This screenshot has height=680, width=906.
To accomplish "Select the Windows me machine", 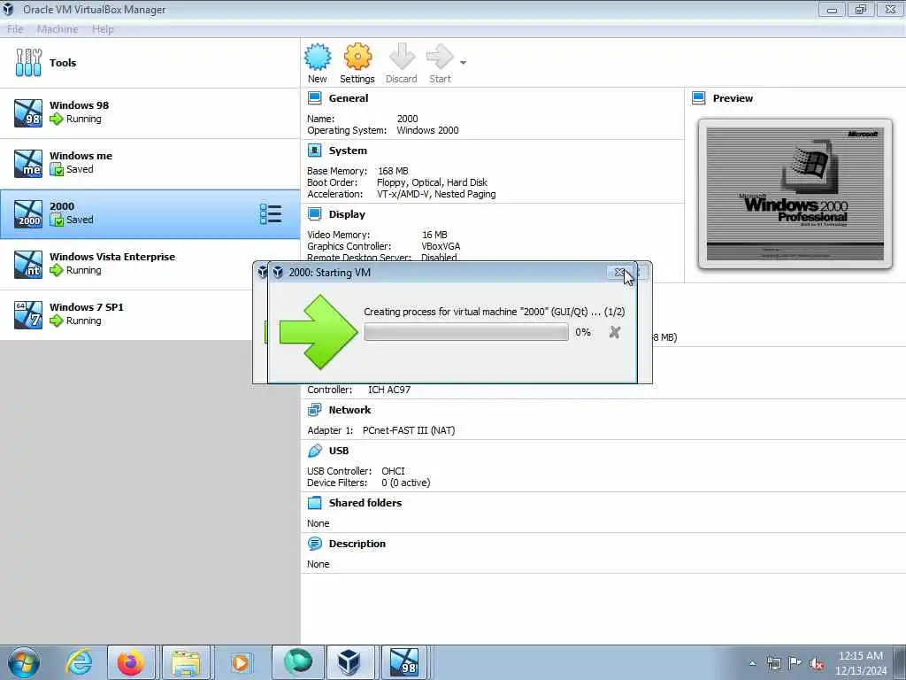I will (150, 163).
